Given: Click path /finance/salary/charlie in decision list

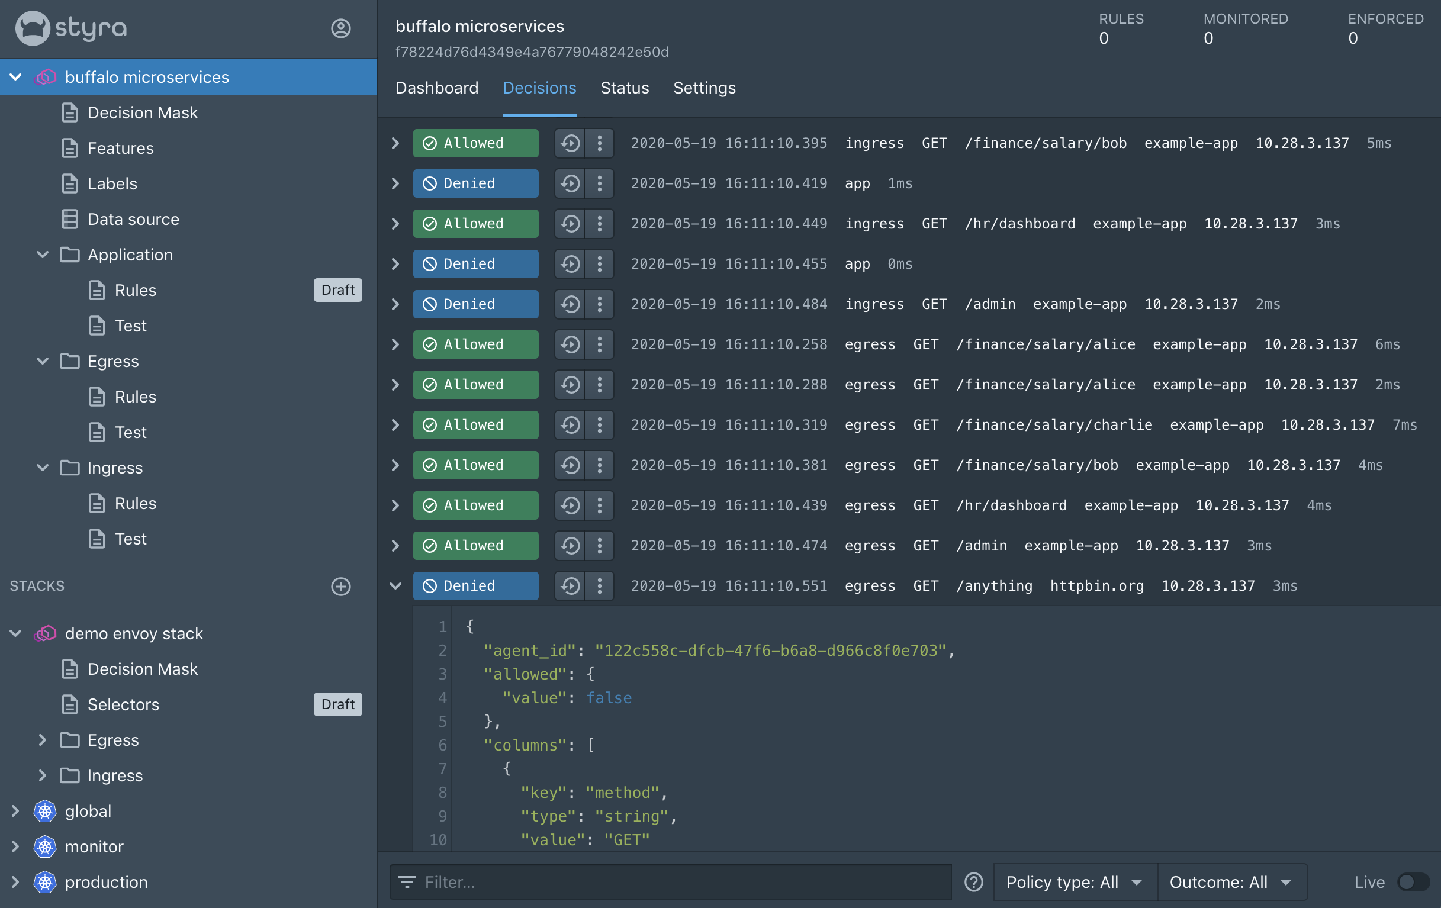Looking at the screenshot, I should pos(1054,424).
